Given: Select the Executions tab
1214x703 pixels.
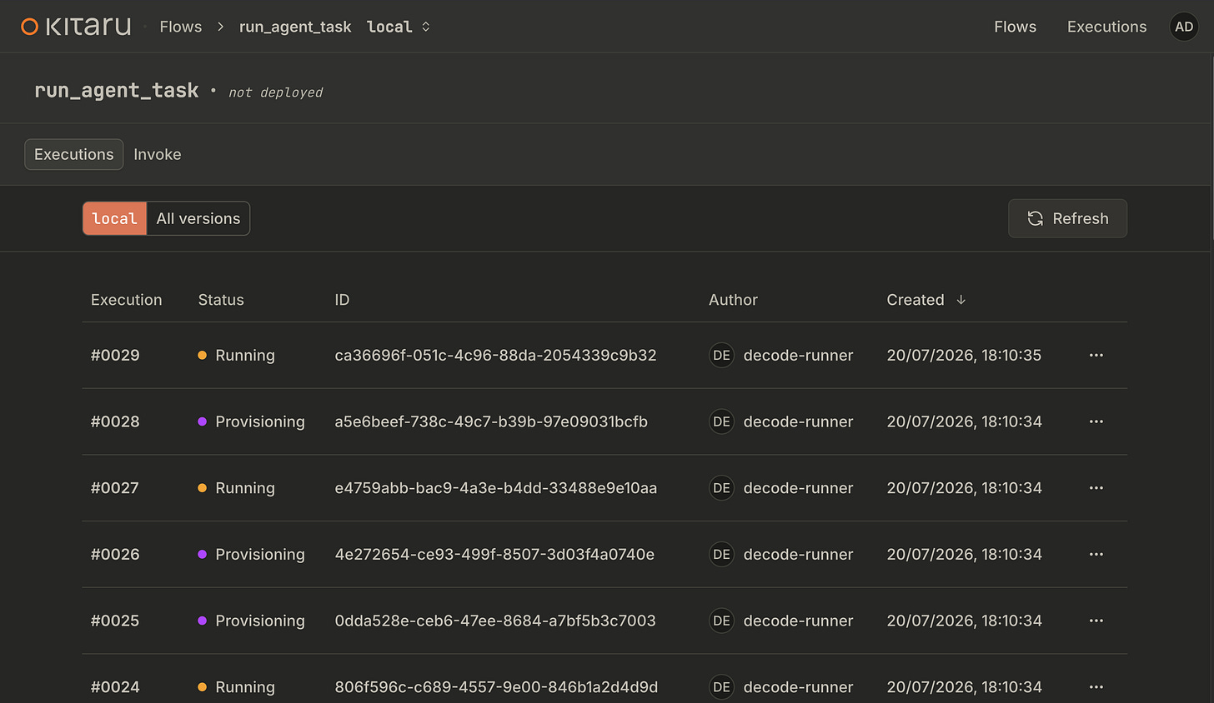Looking at the screenshot, I should pyautogui.click(x=74, y=154).
